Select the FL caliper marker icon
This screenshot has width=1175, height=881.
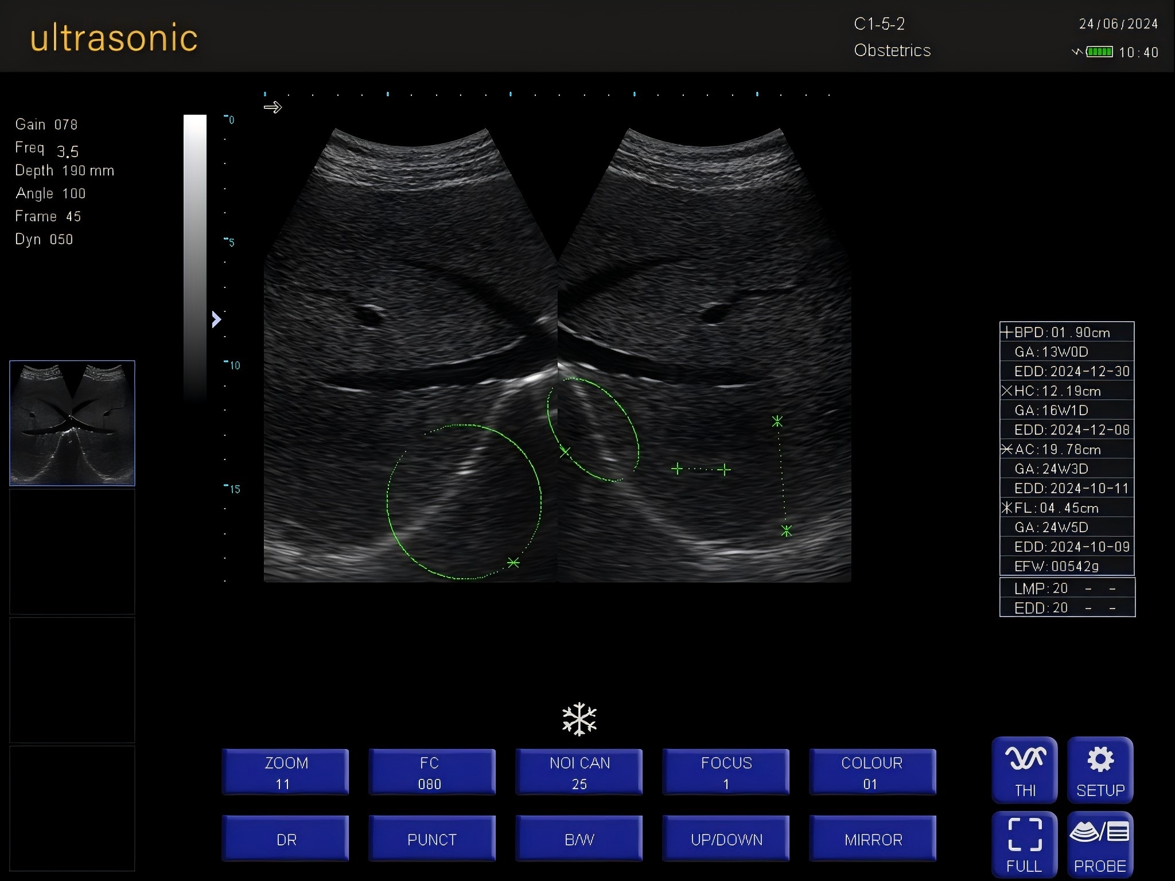pyautogui.click(x=1007, y=508)
